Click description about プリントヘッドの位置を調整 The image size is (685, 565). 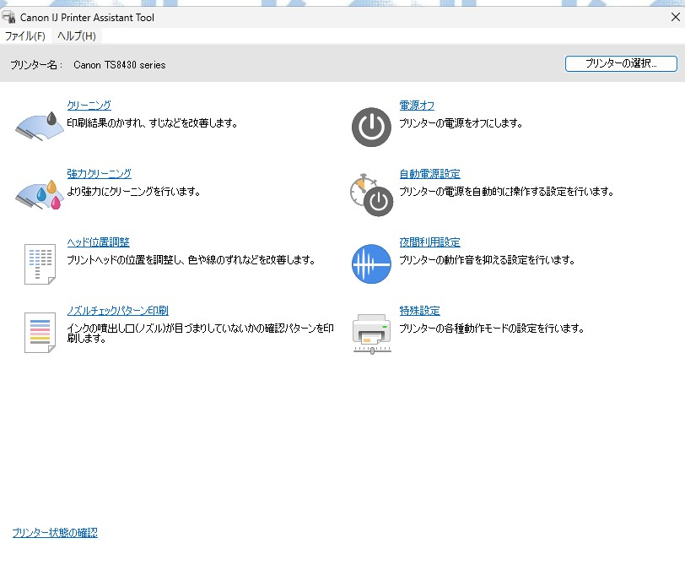point(191,260)
